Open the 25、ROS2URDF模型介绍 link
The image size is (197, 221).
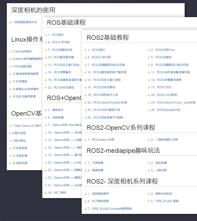(104, 110)
